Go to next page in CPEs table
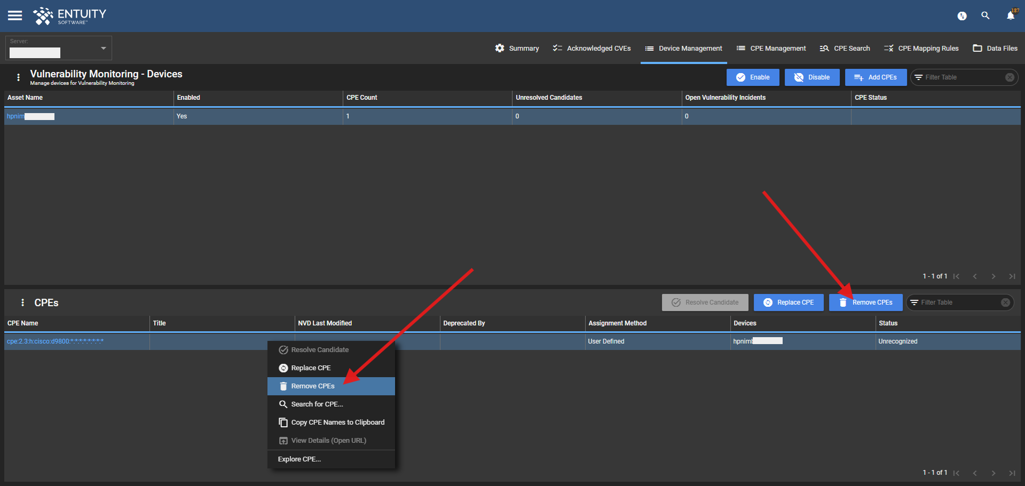1025x486 pixels. point(994,473)
